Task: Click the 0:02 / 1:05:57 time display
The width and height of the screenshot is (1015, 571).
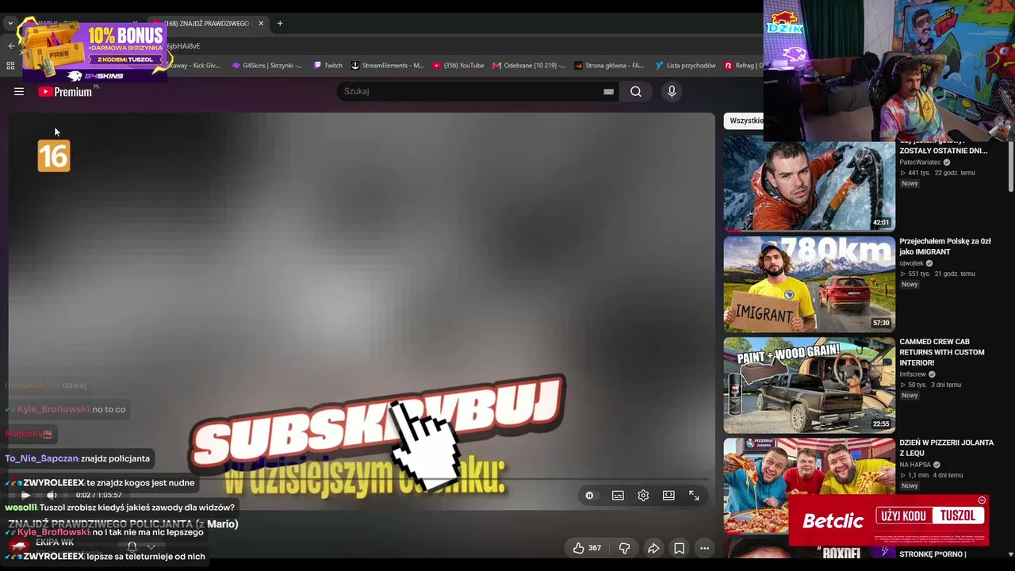Action: tap(98, 495)
